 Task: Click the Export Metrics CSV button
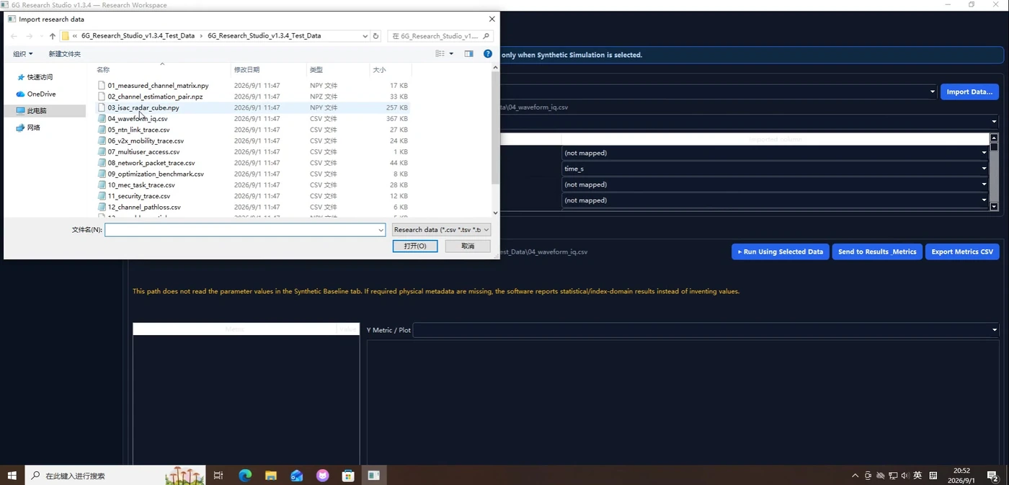click(962, 252)
